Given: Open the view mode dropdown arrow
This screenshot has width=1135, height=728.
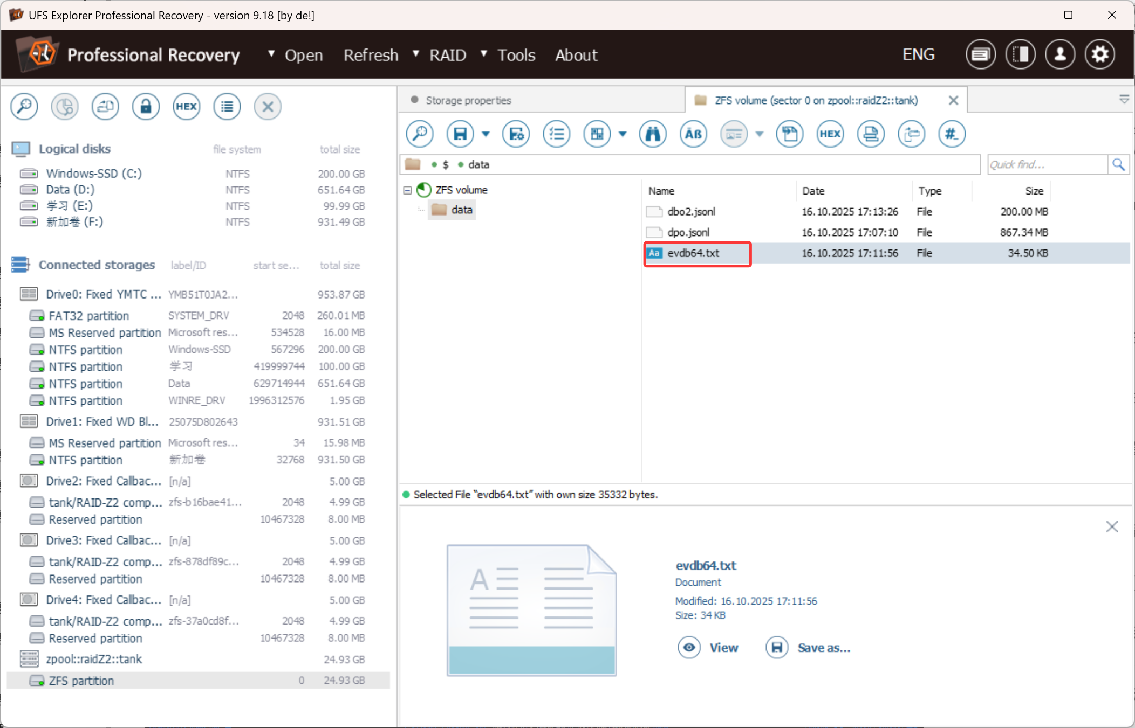Looking at the screenshot, I should 623,134.
